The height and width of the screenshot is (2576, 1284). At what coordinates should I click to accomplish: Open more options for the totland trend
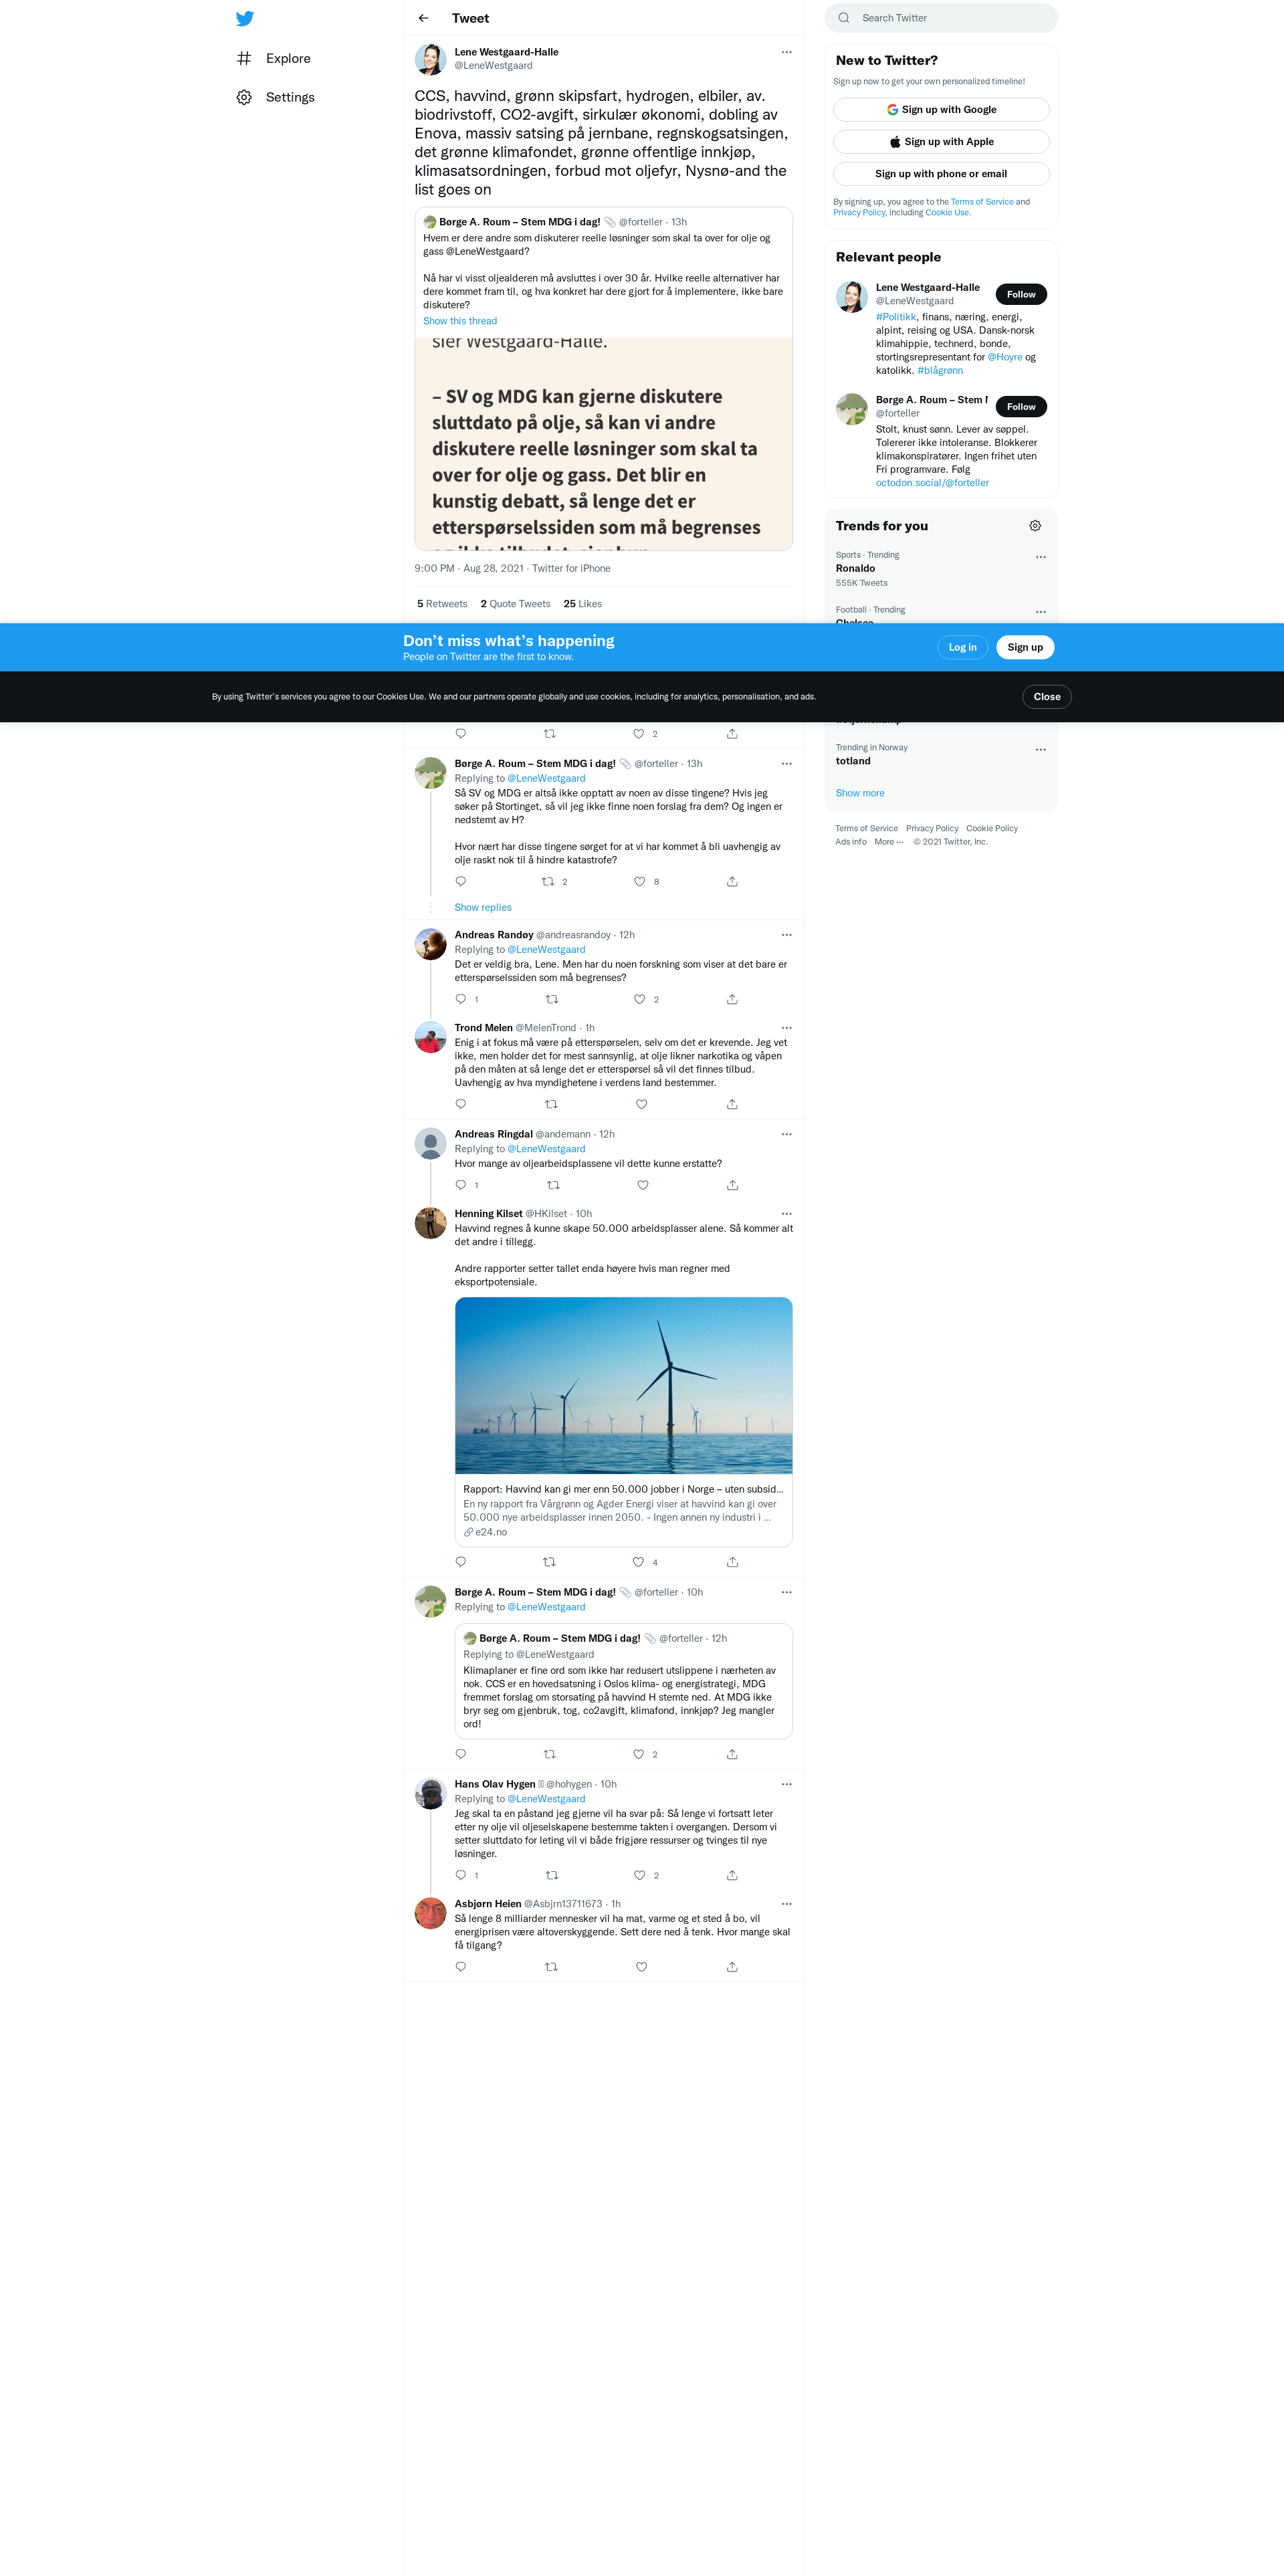coord(1041,749)
